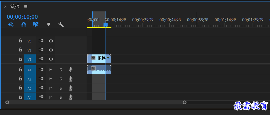Enable voice-over record on A3
Image resolution: width=270 pixels, height=115 pixels.
tap(71, 88)
